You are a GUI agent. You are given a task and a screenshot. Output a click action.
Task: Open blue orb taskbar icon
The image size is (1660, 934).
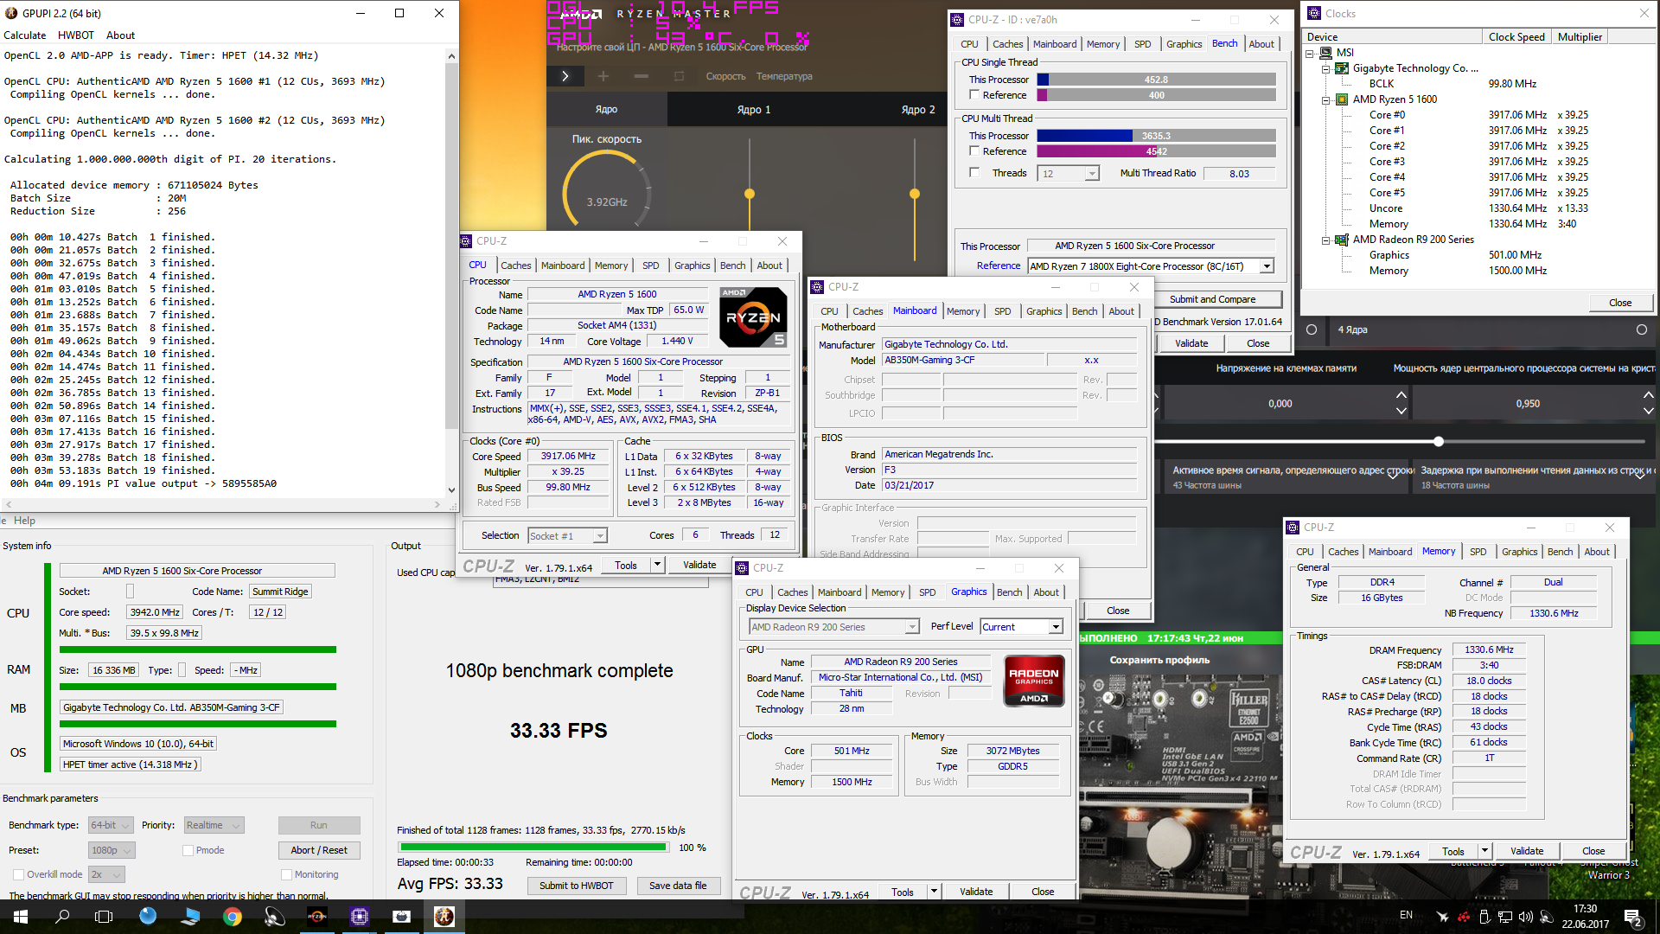[x=148, y=917]
